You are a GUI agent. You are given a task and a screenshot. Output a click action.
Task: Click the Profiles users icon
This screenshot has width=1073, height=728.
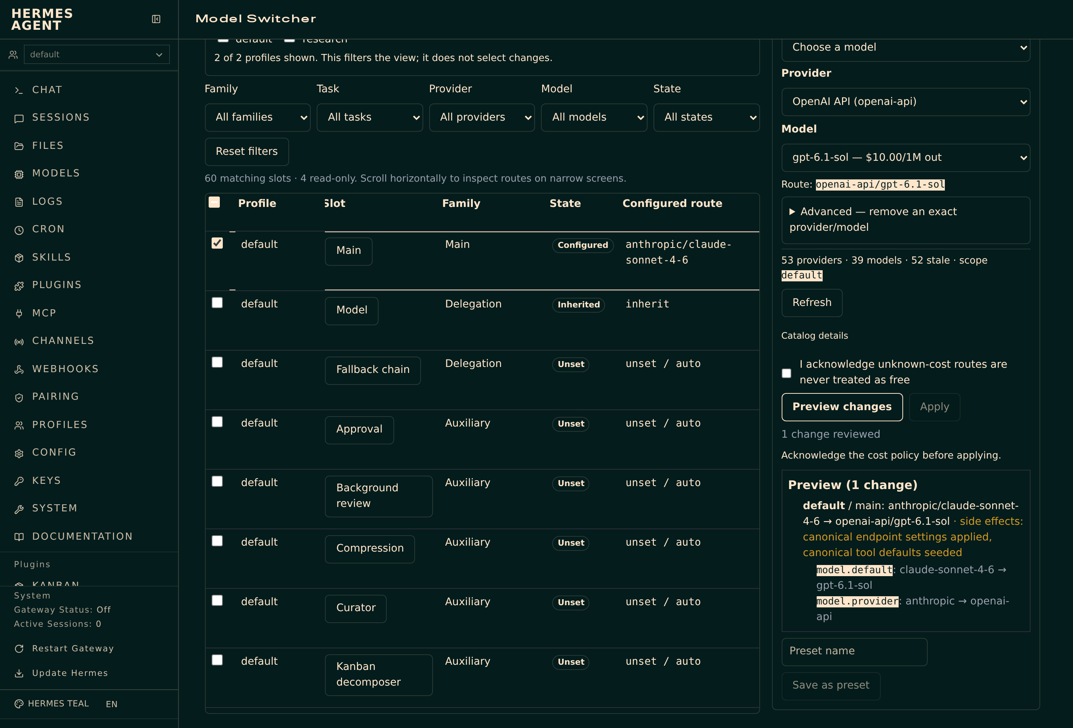[x=19, y=425]
